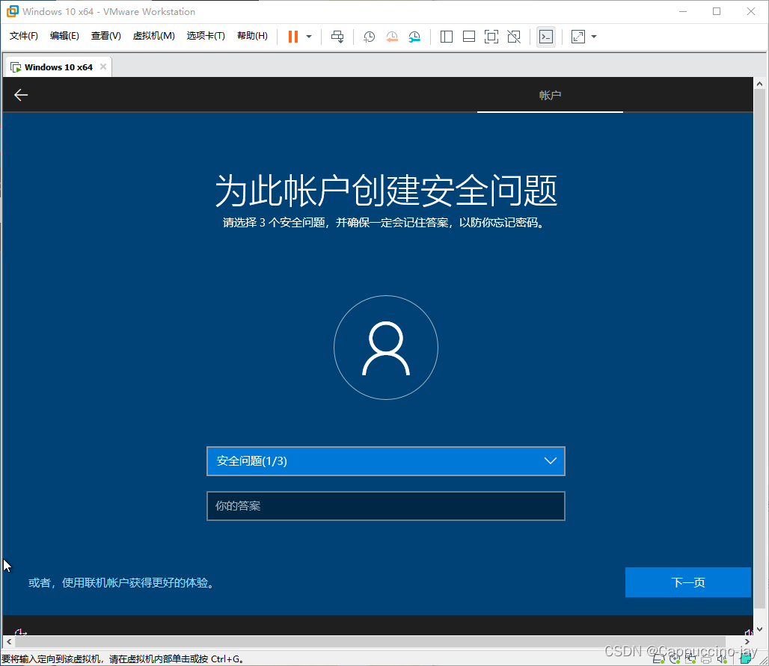Viewport: 769px width, 666px height.
Task: Switch to Unity mode
Action: tap(513, 37)
